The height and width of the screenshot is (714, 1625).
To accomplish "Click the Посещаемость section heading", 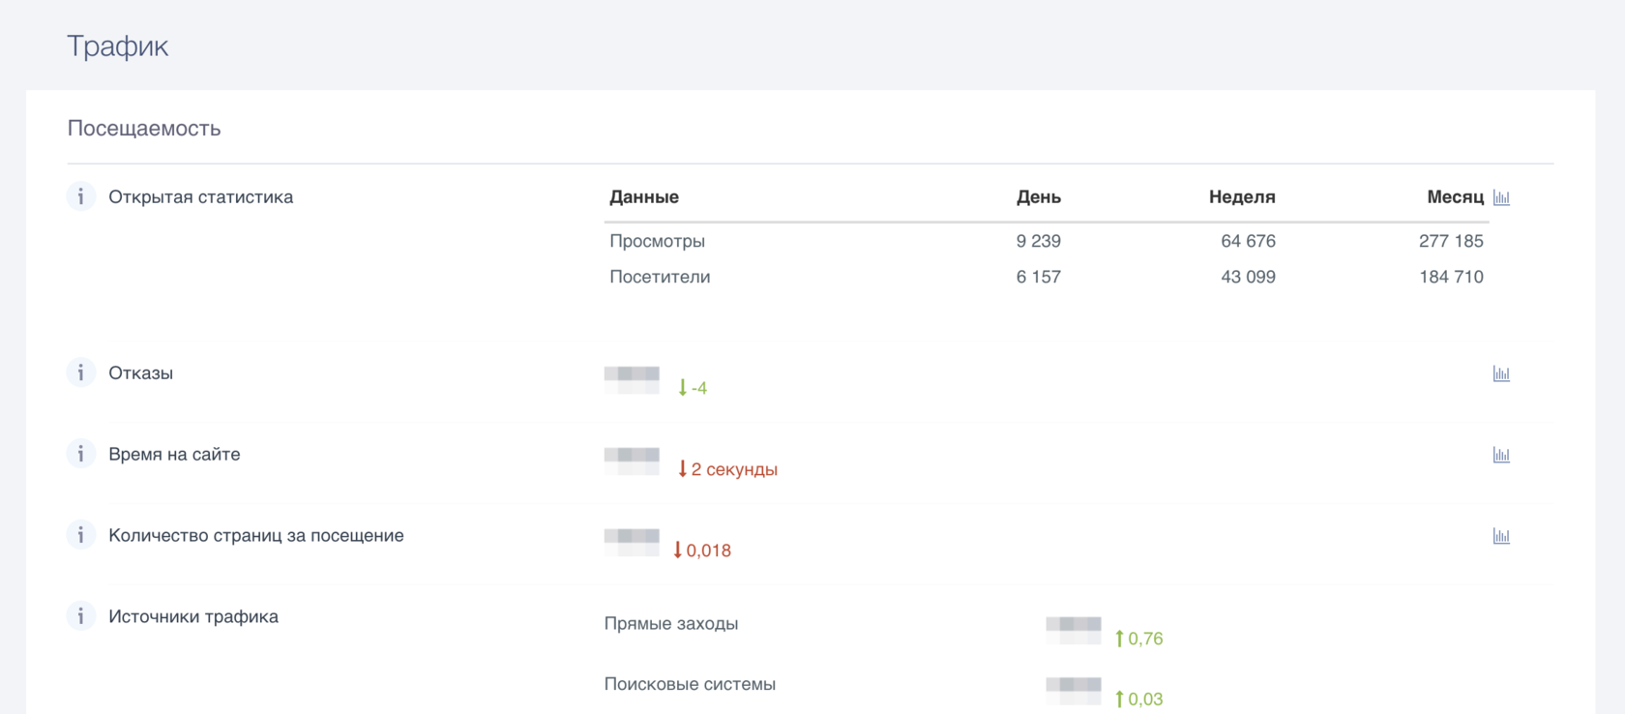I will [x=144, y=129].
